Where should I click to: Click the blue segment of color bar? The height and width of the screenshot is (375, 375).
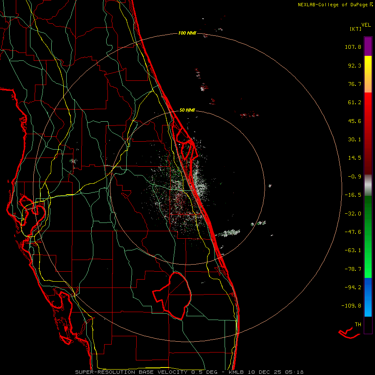(368, 297)
